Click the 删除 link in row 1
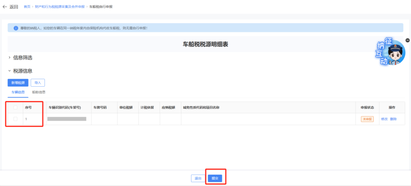 pos(393,119)
